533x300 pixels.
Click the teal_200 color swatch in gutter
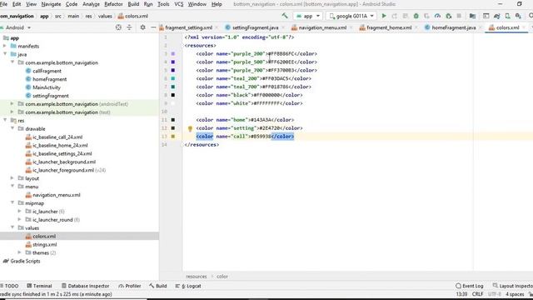tap(173, 78)
